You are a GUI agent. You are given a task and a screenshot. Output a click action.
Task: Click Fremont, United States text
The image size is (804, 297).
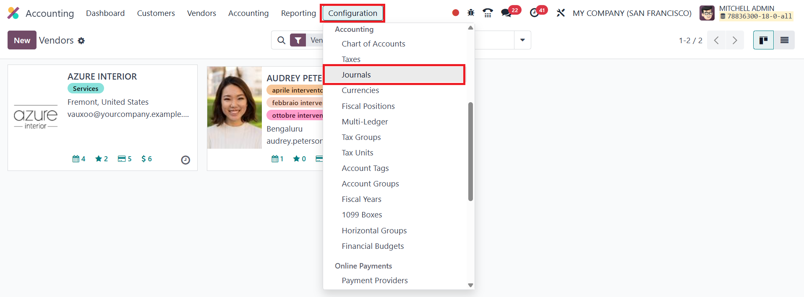108,102
